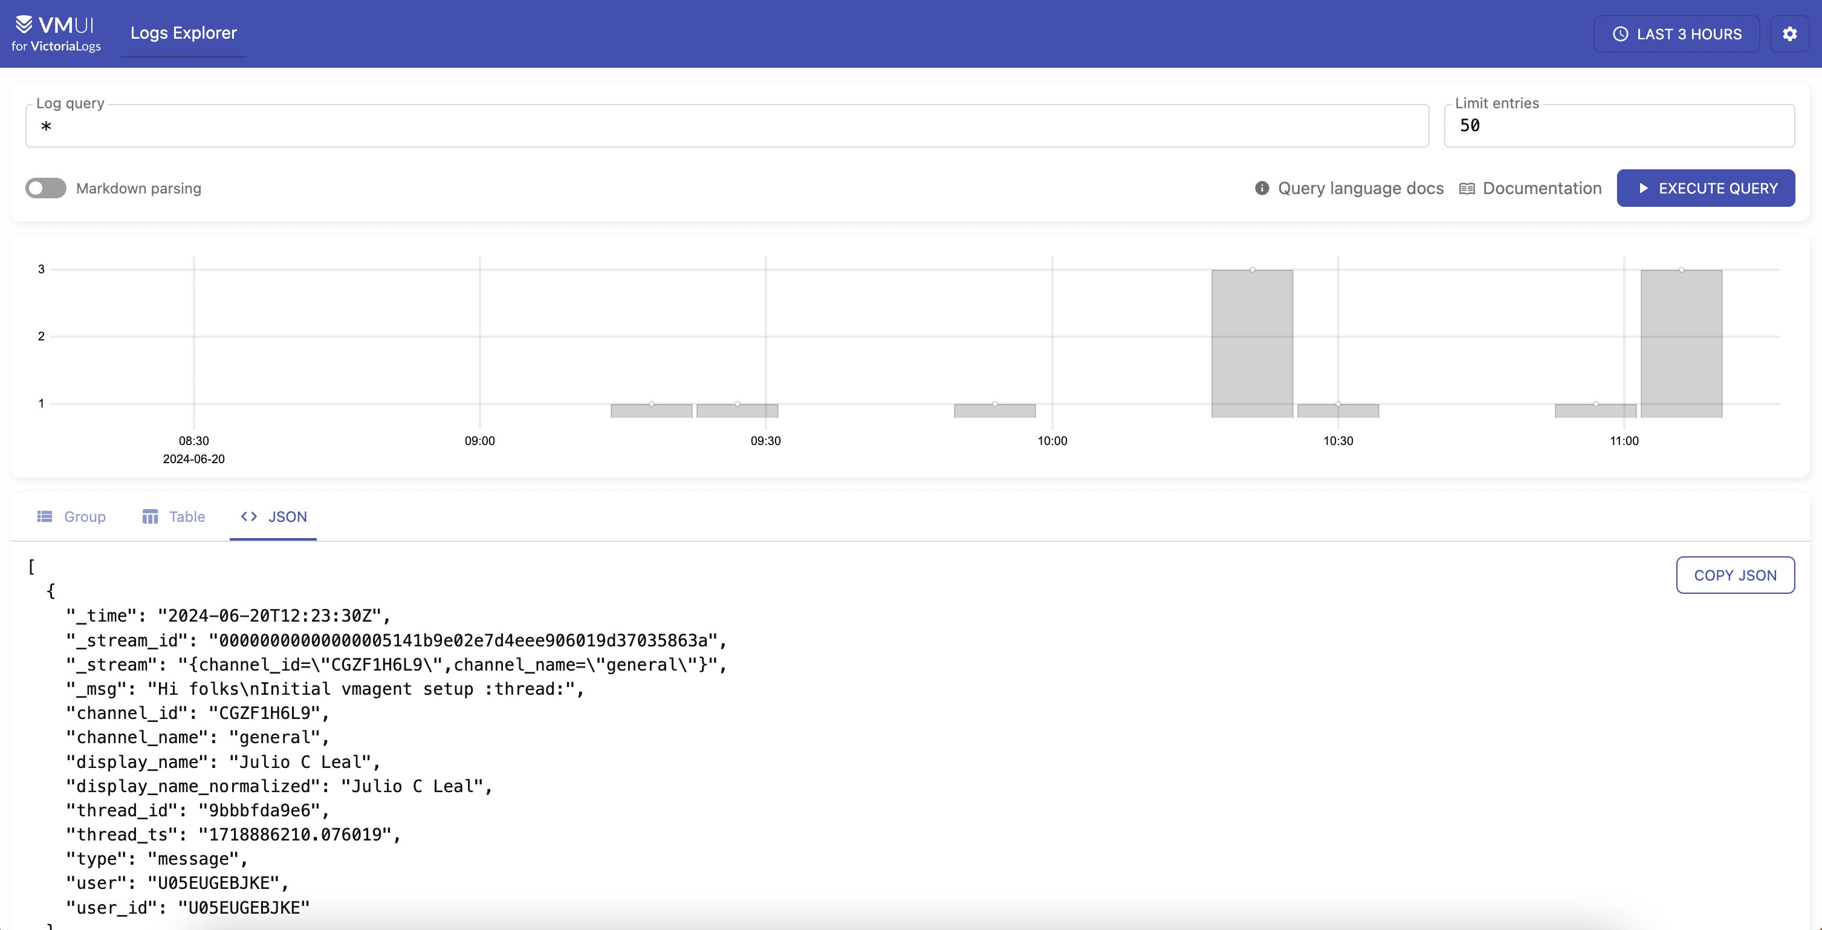Switch to the Group tab
Screen dimensions: 1822x930
[84, 516]
